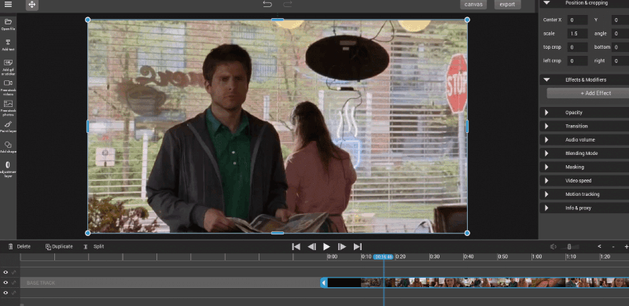
Task: Click the undo arrow icon
Action: pos(267,5)
